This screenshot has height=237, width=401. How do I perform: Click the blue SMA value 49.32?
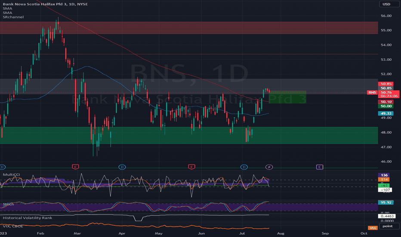coord(386,113)
